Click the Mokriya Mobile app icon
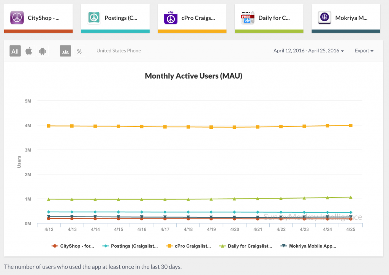 click(x=324, y=18)
